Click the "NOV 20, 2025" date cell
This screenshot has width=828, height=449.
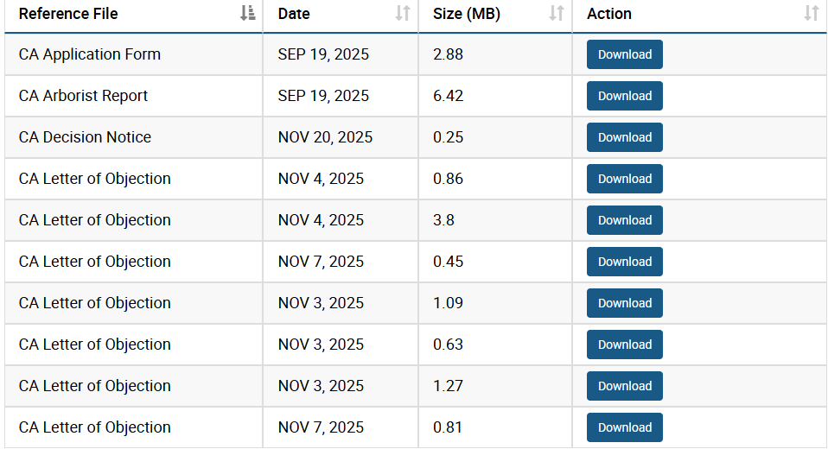click(325, 137)
